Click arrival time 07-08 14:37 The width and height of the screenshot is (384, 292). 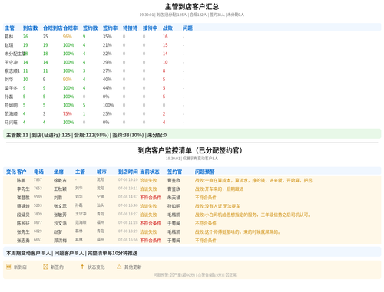pyautogui.click(x=128, y=197)
